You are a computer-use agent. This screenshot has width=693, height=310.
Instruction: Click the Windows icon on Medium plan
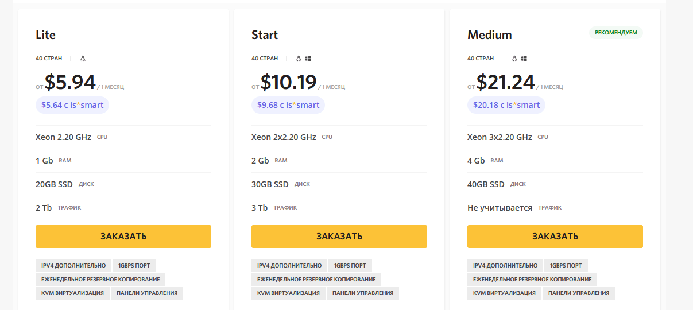click(524, 59)
